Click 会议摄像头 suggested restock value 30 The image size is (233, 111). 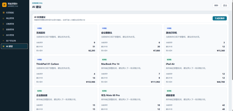point(159,47)
